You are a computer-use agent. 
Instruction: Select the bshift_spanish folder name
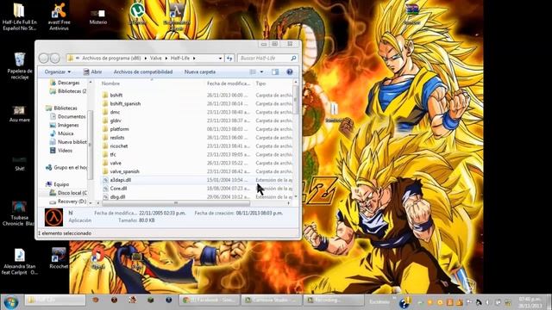tap(125, 103)
